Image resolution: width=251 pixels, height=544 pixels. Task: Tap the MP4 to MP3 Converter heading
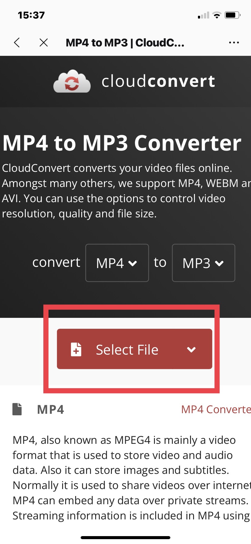coord(122,143)
